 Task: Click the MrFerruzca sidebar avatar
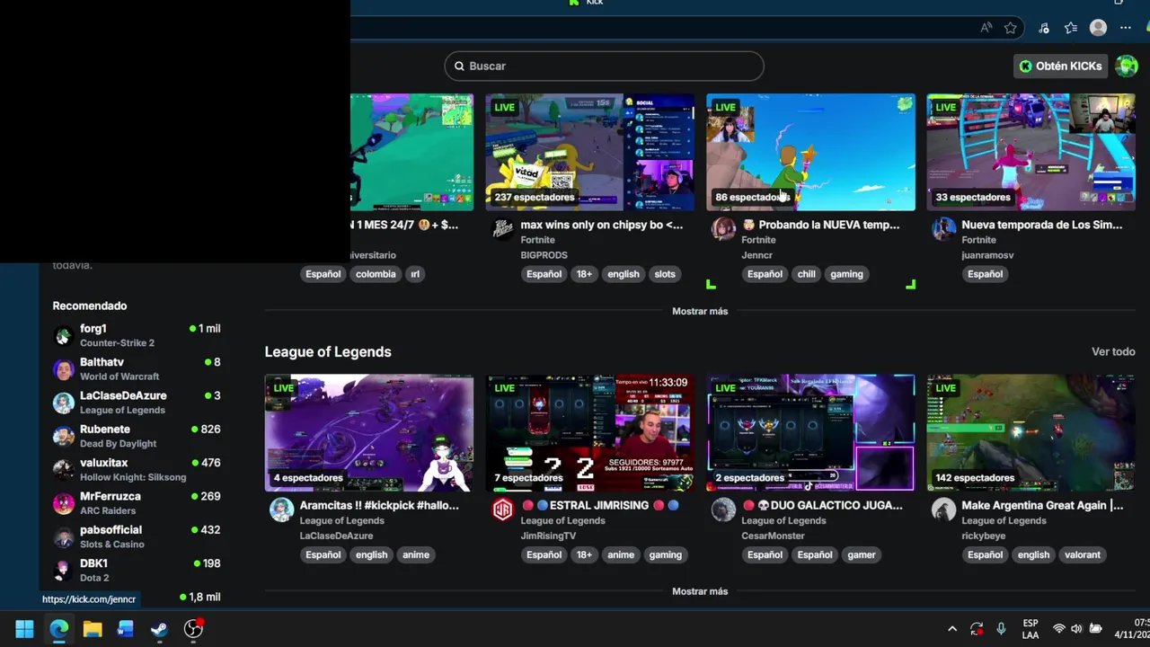(63, 503)
